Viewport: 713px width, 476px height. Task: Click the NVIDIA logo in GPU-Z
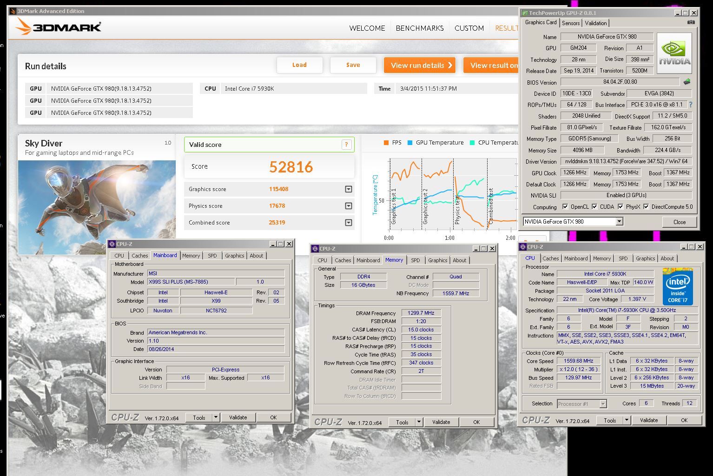tap(674, 53)
